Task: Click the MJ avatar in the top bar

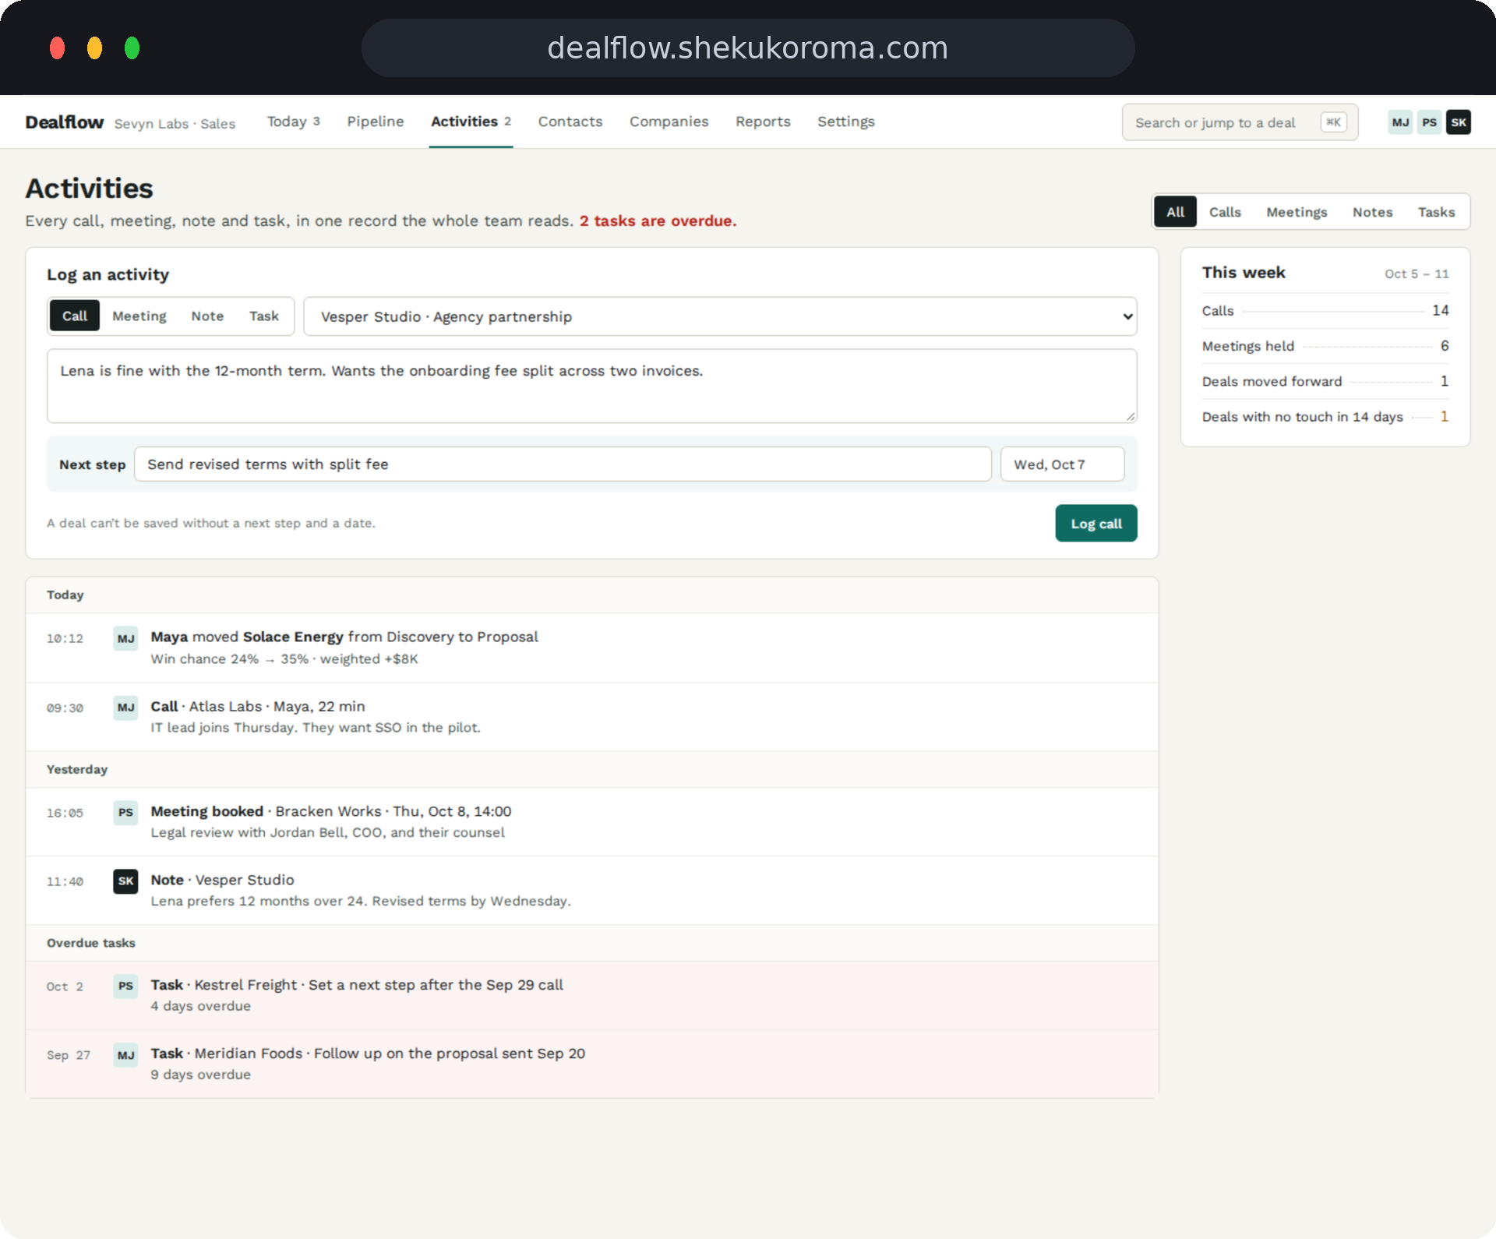Action: point(1400,122)
